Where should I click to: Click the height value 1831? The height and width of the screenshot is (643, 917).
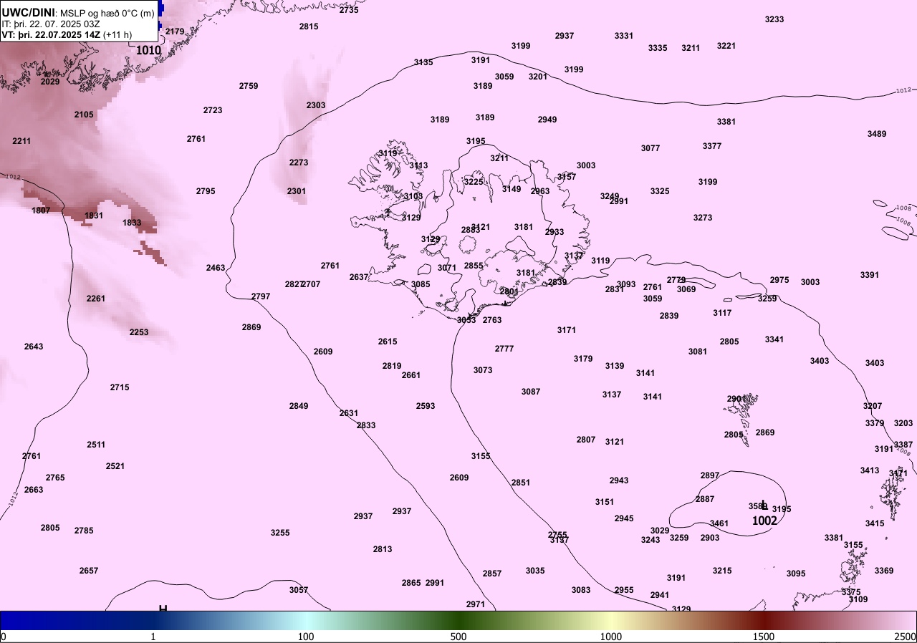click(x=94, y=216)
